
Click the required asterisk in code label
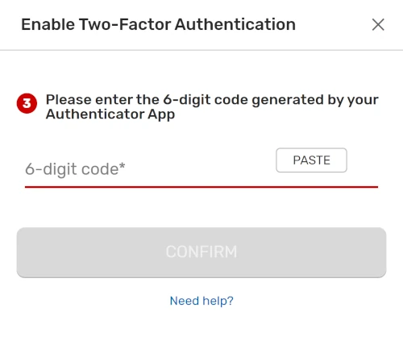click(123, 166)
